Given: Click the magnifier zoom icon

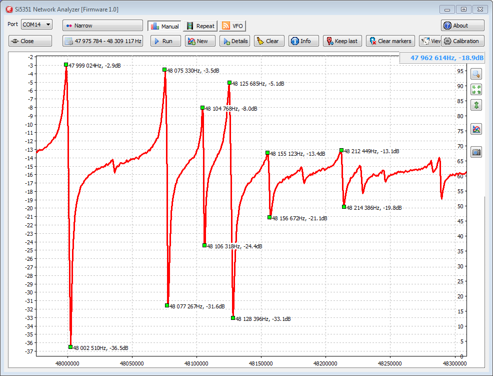Looking at the screenshot, I should tap(476, 74).
